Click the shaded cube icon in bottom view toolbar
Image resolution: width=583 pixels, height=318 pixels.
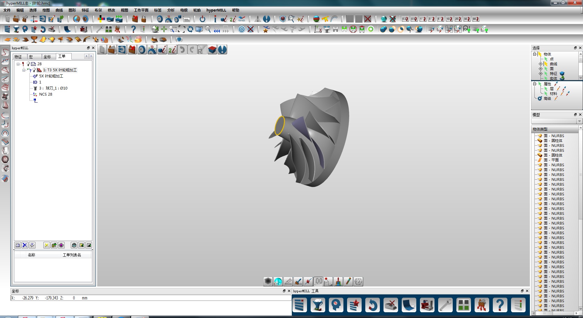(x=268, y=282)
